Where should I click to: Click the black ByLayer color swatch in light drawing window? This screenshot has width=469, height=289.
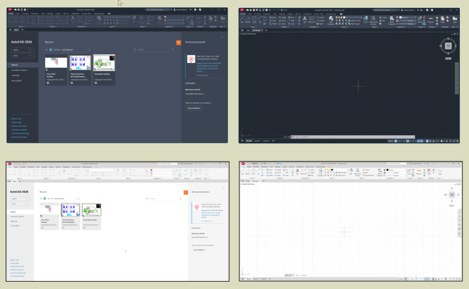388,169
